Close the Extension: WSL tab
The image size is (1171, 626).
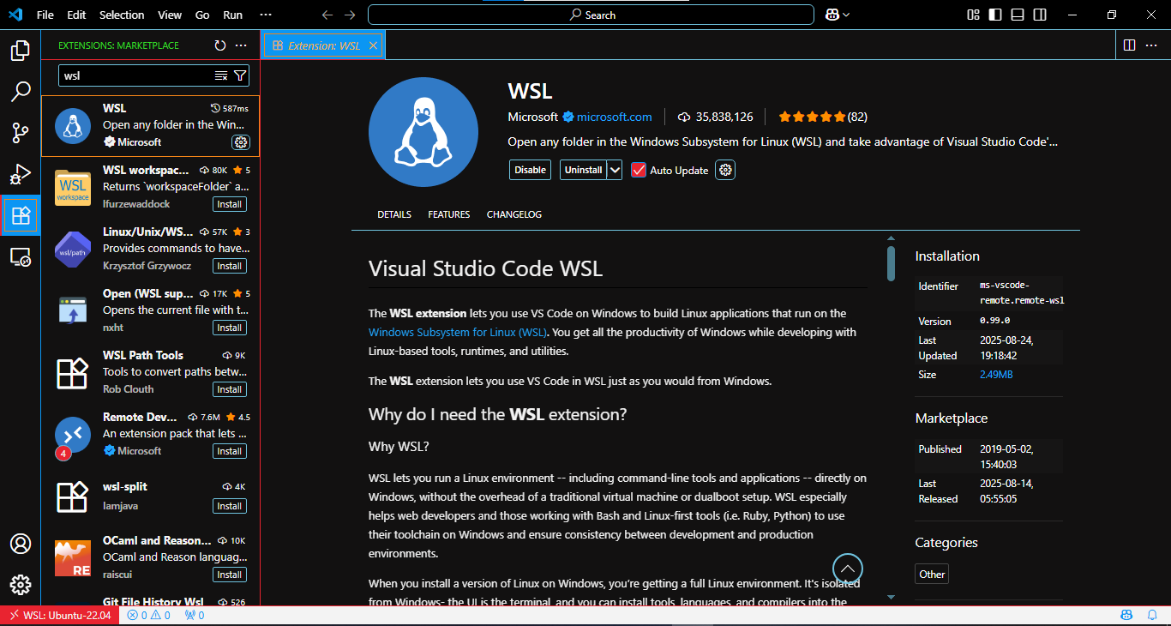[373, 45]
